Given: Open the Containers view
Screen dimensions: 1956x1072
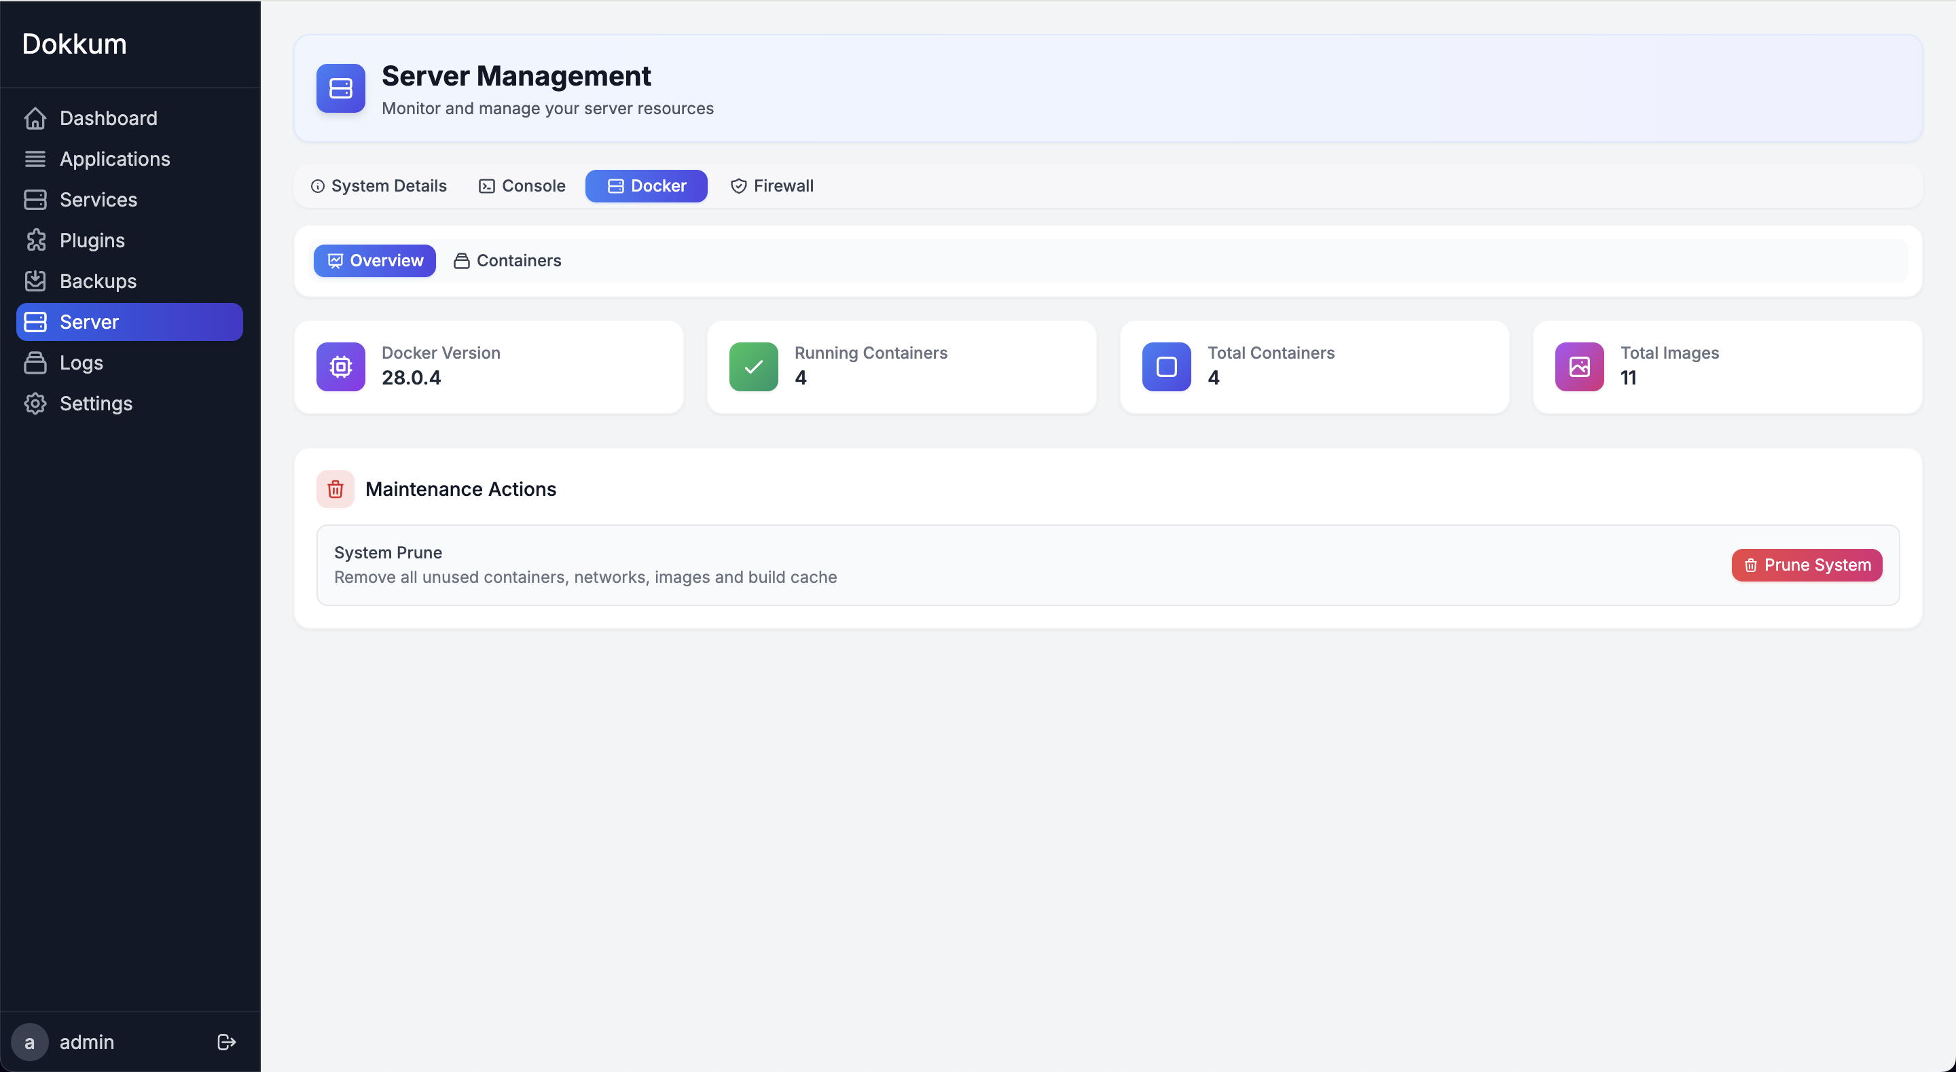Looking at the screenshot, I should (507, 261).
